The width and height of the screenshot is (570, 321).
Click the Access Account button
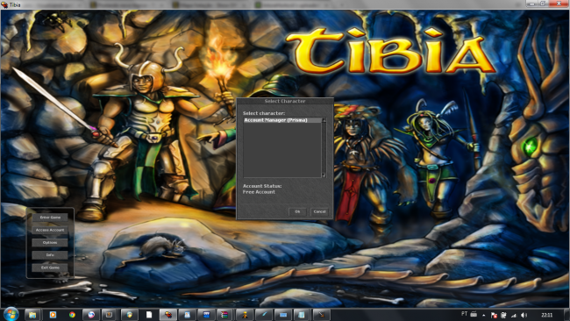(x=50, y=230)
